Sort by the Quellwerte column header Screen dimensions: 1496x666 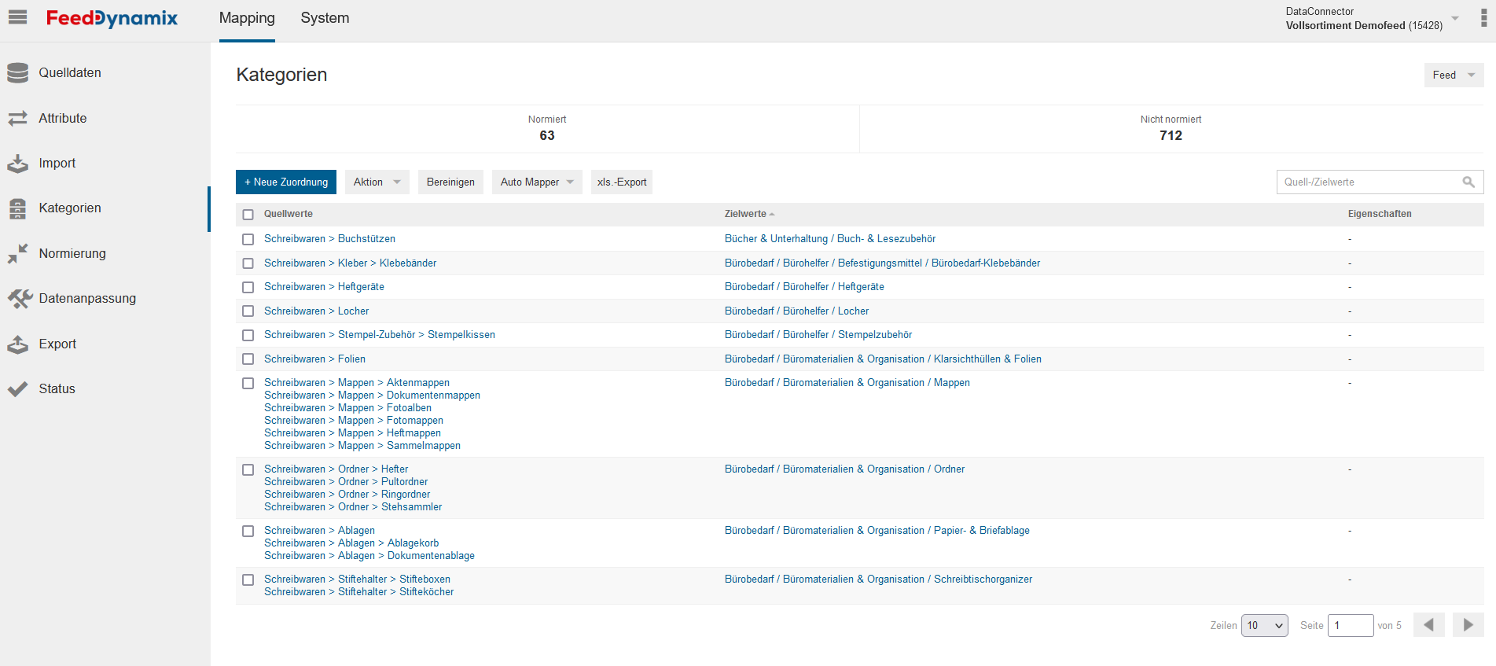click(289, 214)
